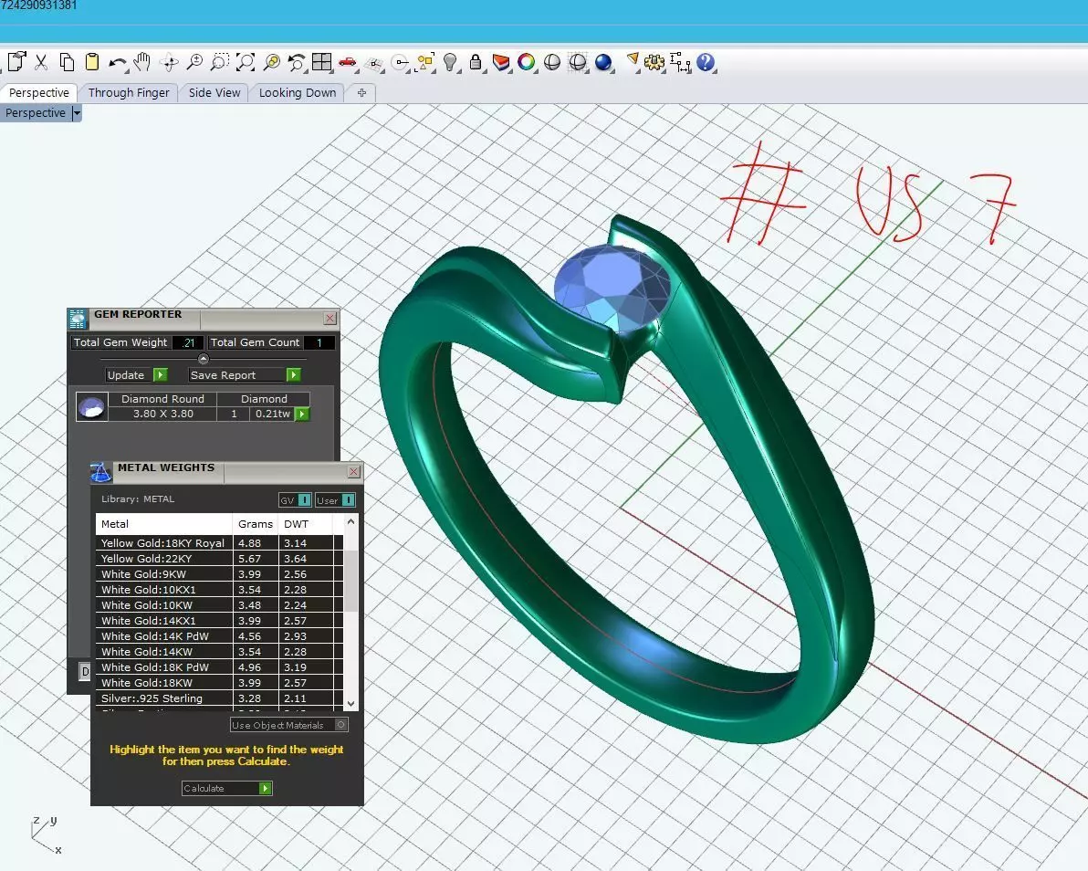Click the Undo arrow icon
1088x871 pixels.
click(x=117, y=63)
